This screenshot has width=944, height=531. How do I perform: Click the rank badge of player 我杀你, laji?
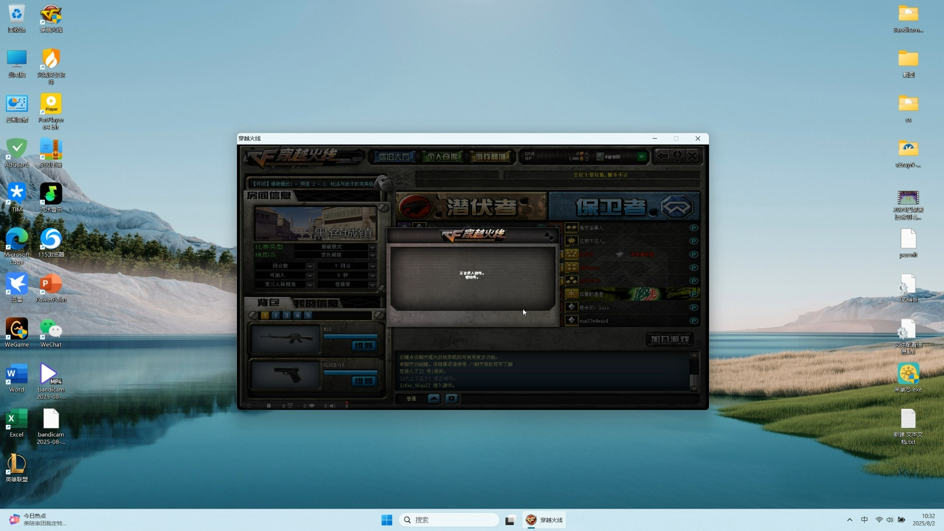(571, 307)
